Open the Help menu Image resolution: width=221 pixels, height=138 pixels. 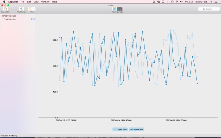tap(54, 2)
